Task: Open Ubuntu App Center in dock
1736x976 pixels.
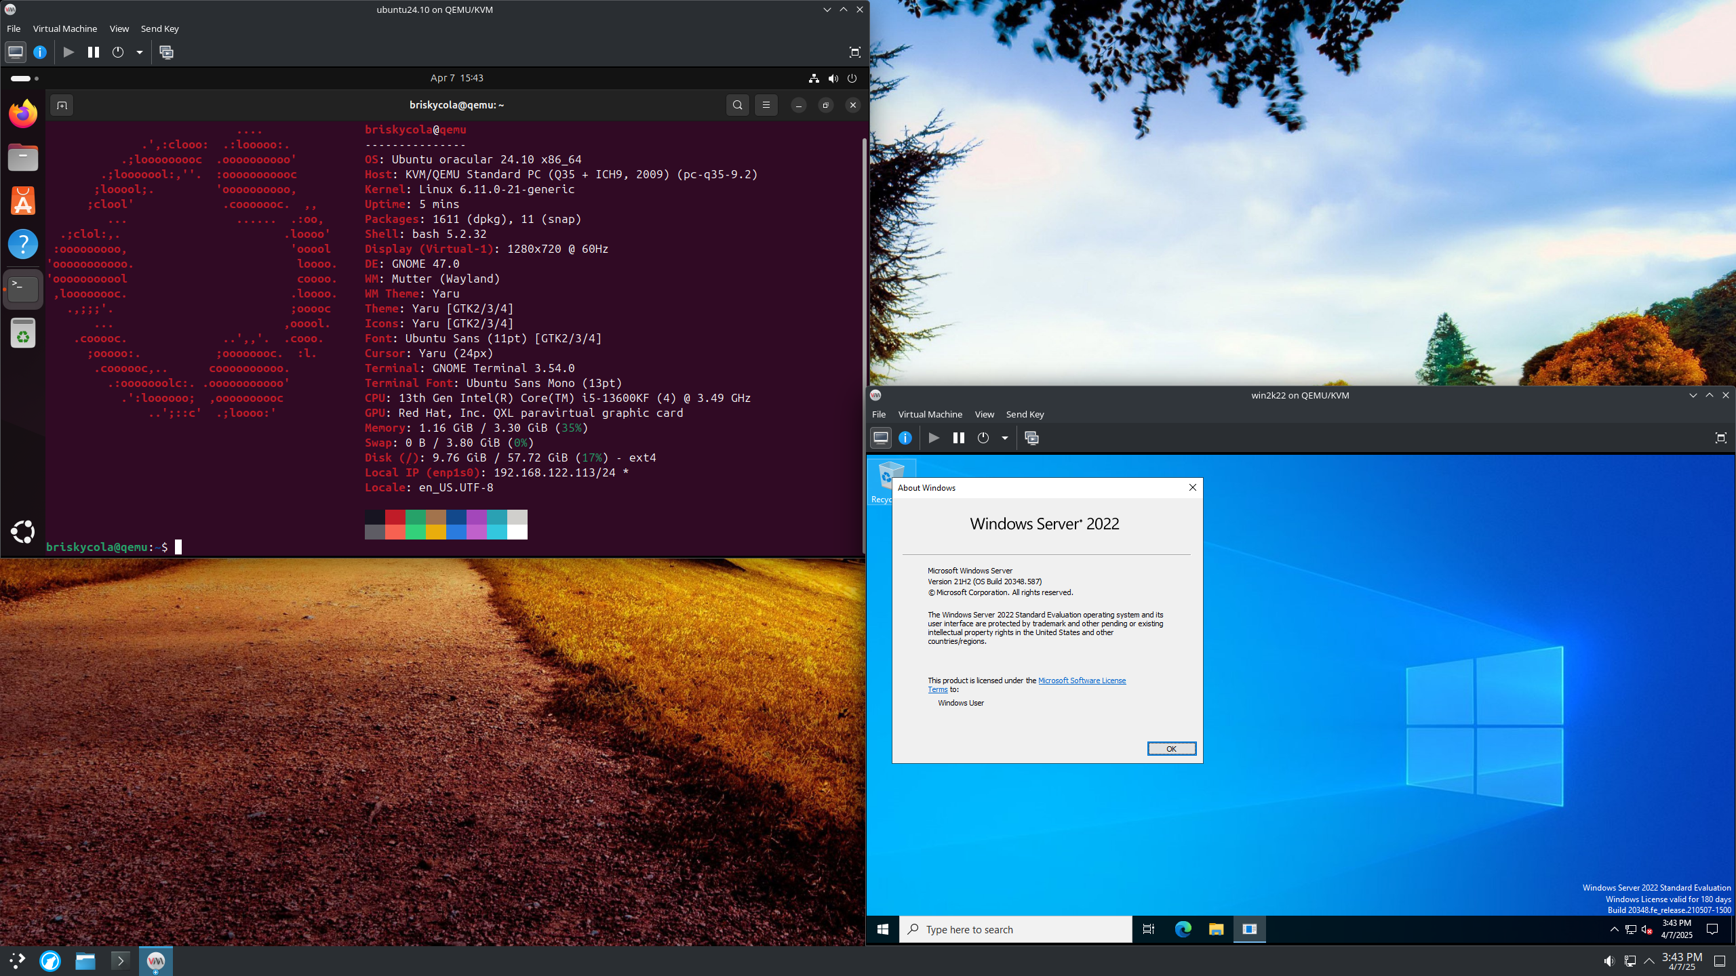Action: pyautogui.click(x=23, y=201)
